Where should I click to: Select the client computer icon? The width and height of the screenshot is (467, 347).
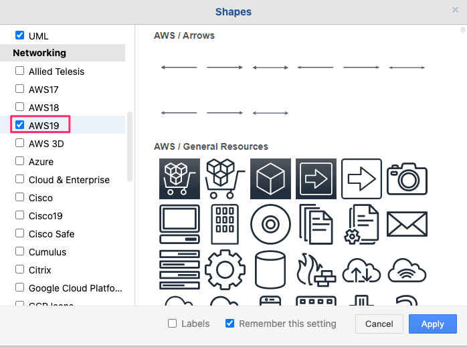[x=179, y=225]
